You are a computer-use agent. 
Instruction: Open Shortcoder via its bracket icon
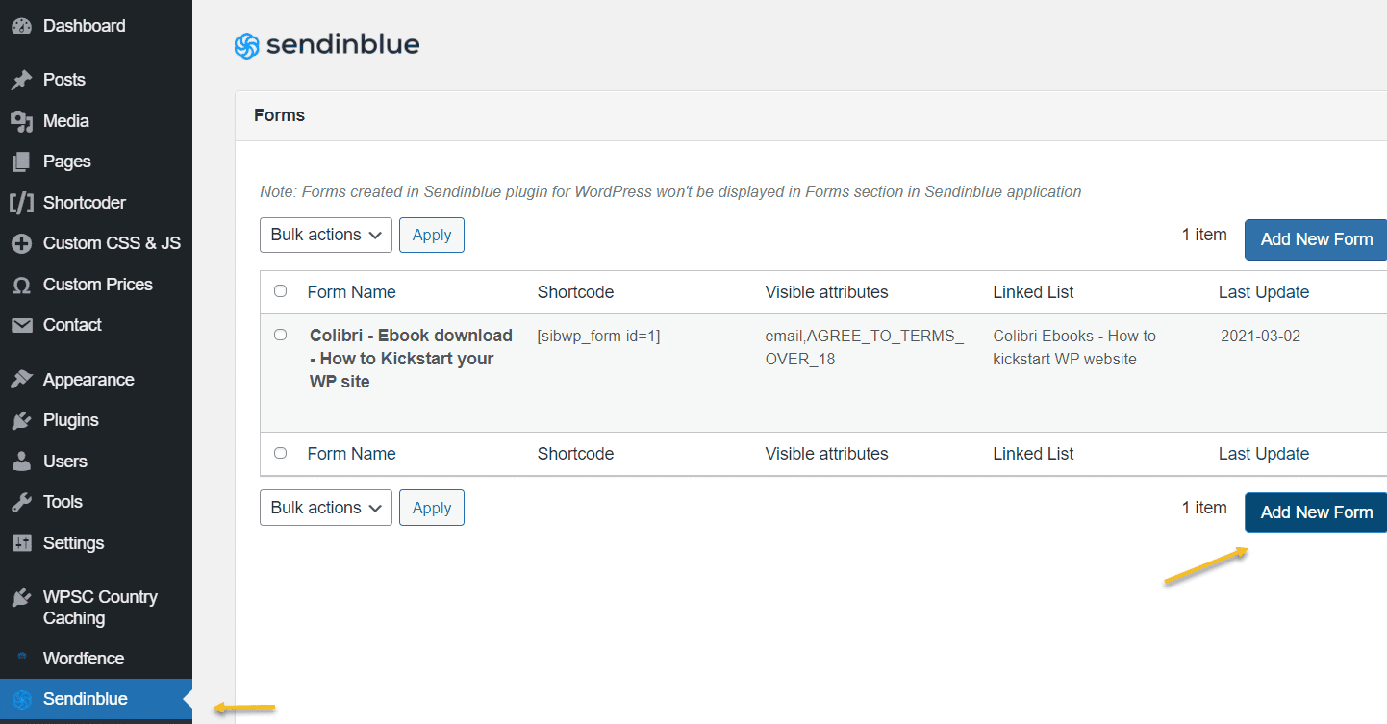21,202
